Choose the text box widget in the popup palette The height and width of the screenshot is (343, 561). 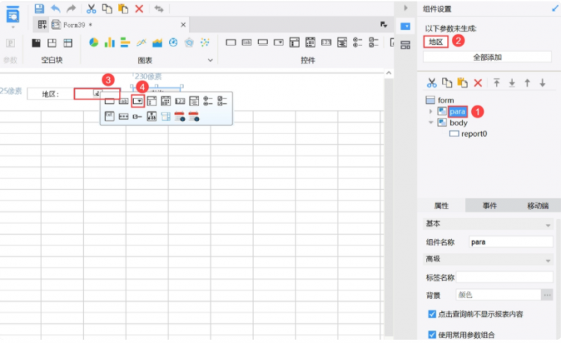(x=109, y=102)
